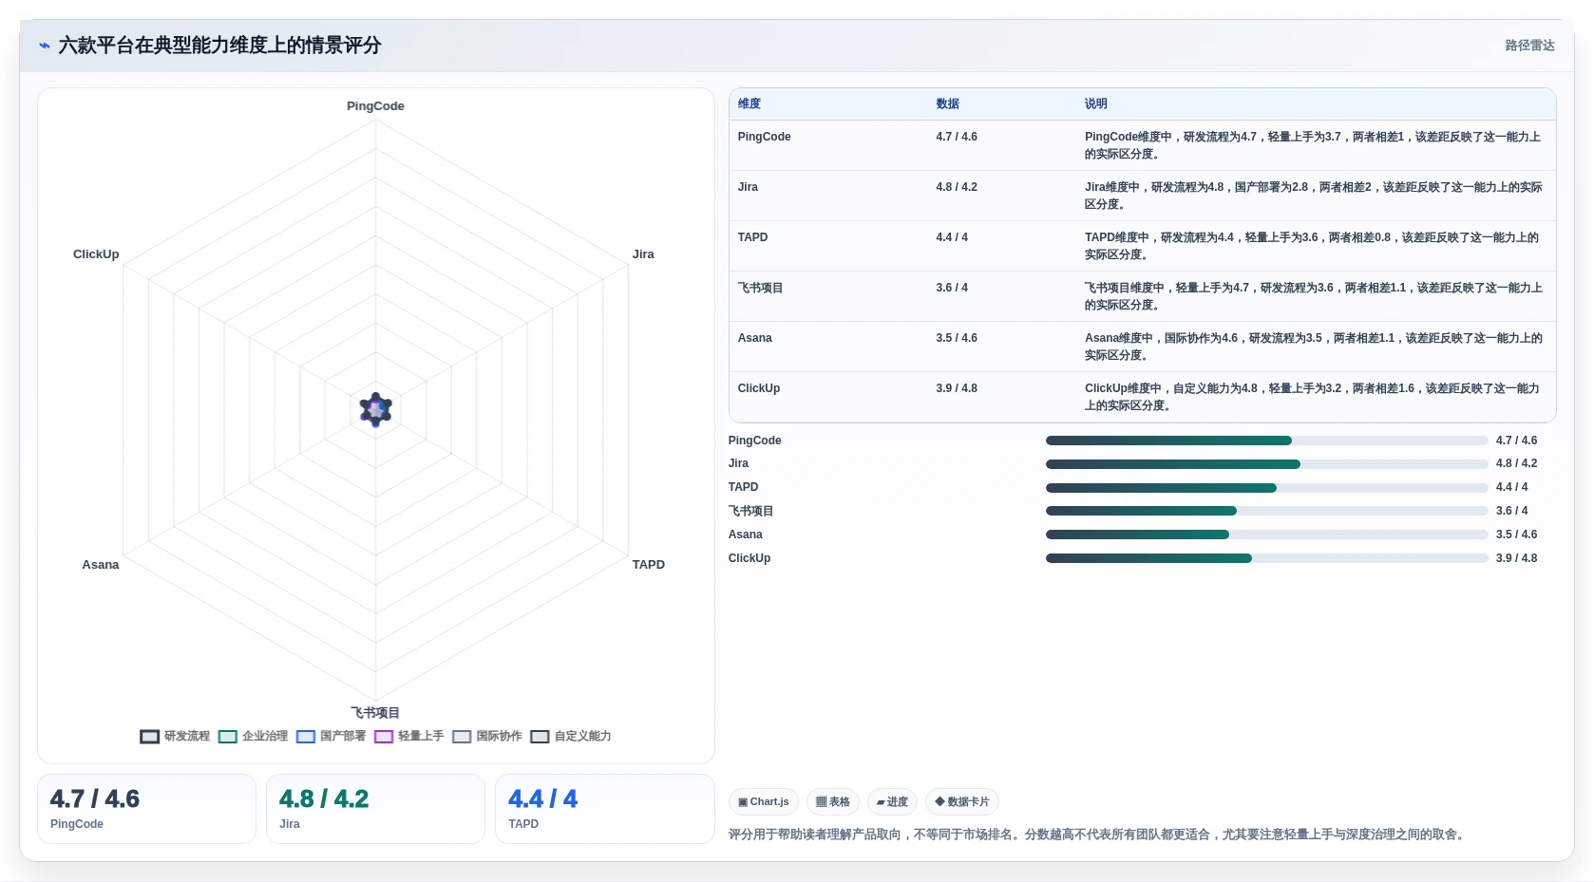Image resolution: width=1594 pixels, height=882 pixels.
Task: Select the Jira row name in the table
Action: 748,187
